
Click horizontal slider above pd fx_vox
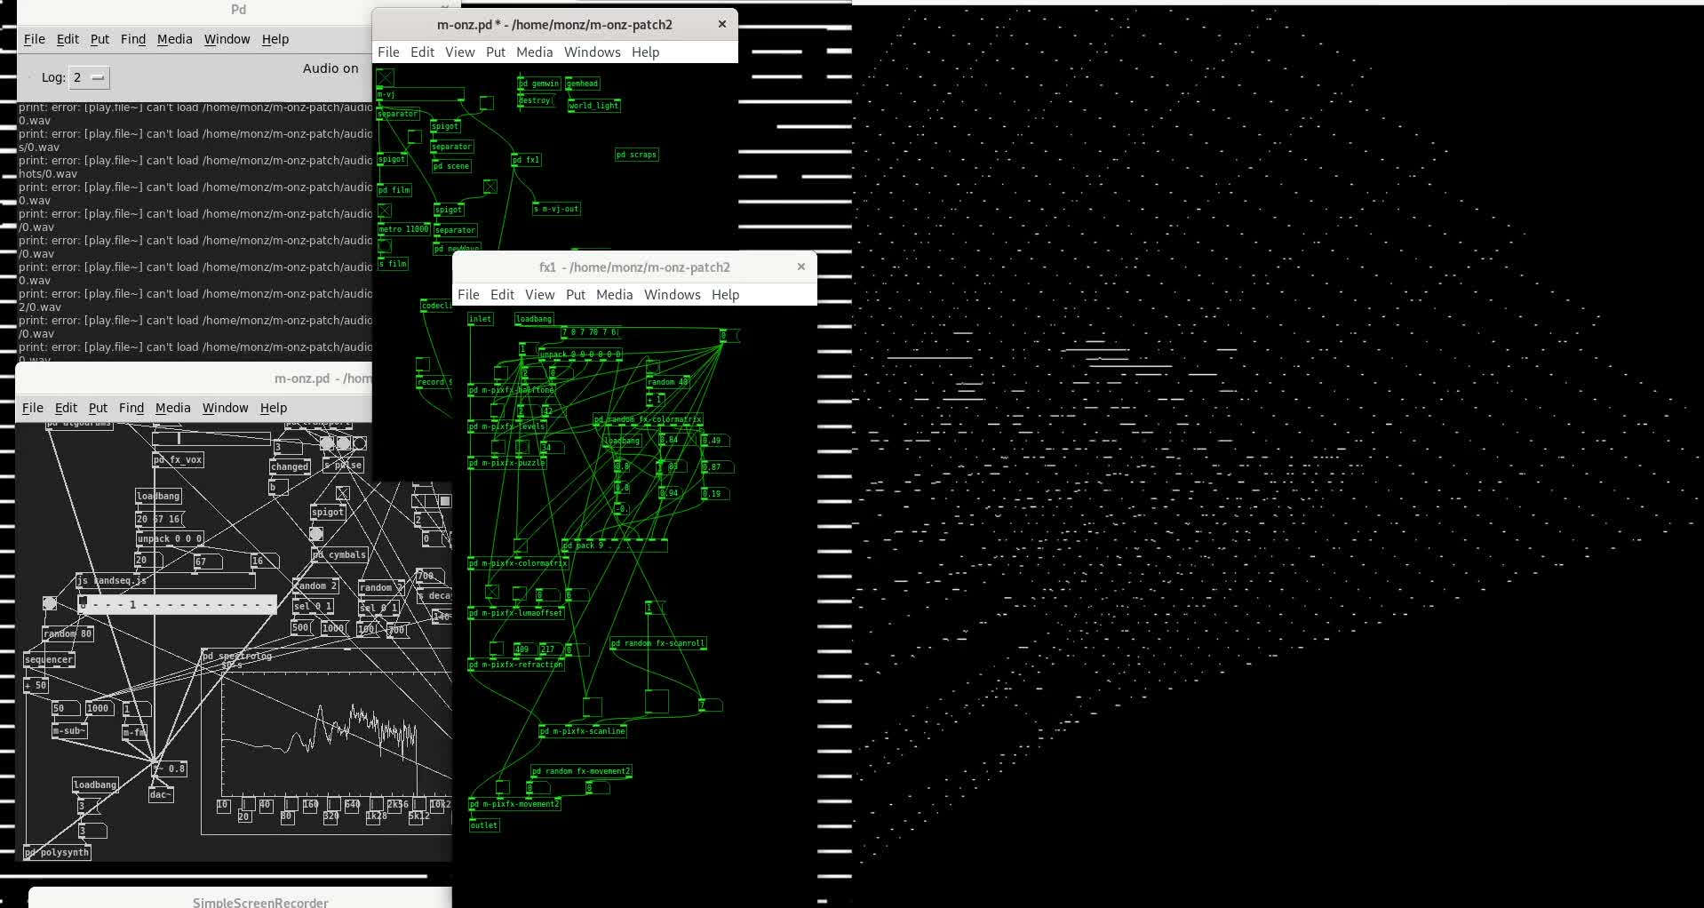211,438
